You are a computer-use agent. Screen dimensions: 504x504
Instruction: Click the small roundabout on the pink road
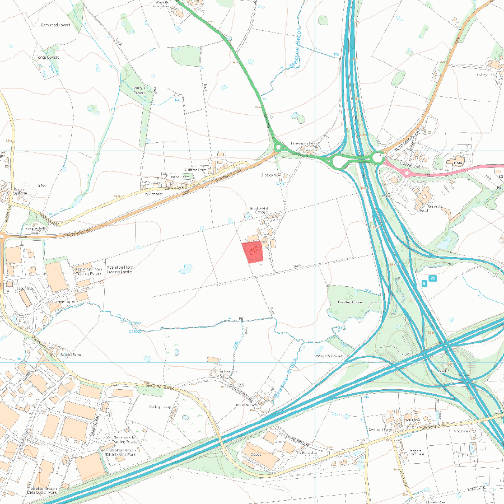(x=407, y=173)
